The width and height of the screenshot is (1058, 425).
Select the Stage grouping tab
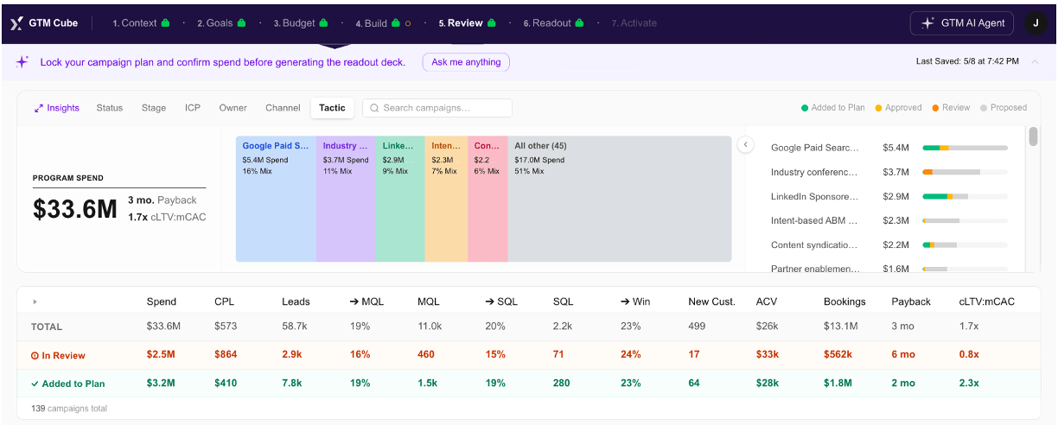click(154, 108)
